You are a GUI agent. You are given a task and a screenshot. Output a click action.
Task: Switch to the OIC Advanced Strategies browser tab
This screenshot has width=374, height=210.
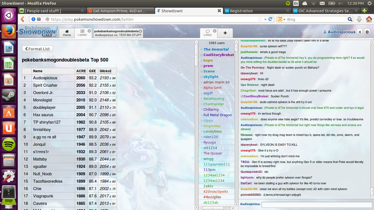click(x=326, y=11)
